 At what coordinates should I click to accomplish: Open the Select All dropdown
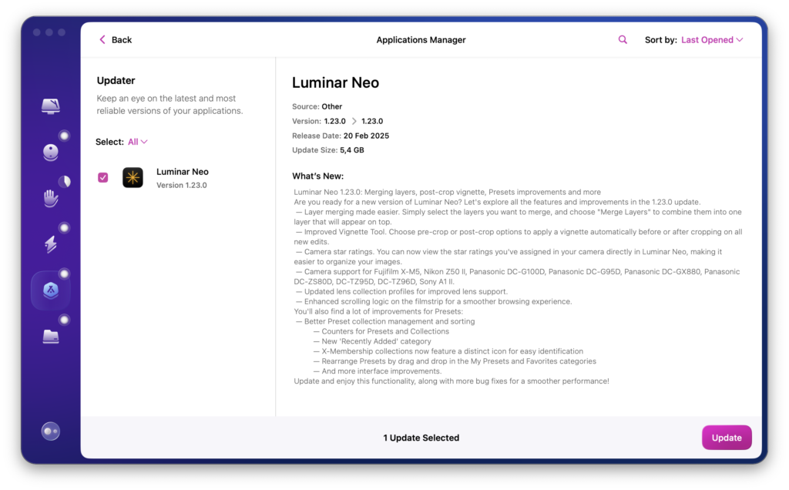(137, 142)
